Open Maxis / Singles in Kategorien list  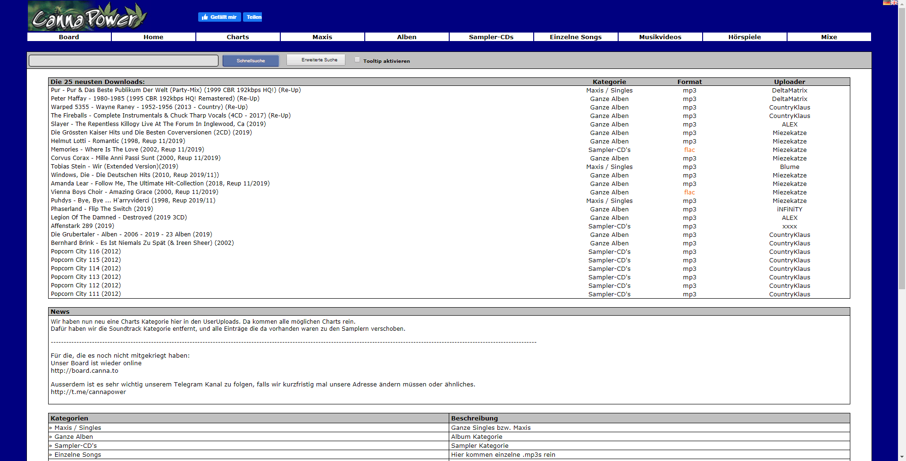(x=77, y=428)
